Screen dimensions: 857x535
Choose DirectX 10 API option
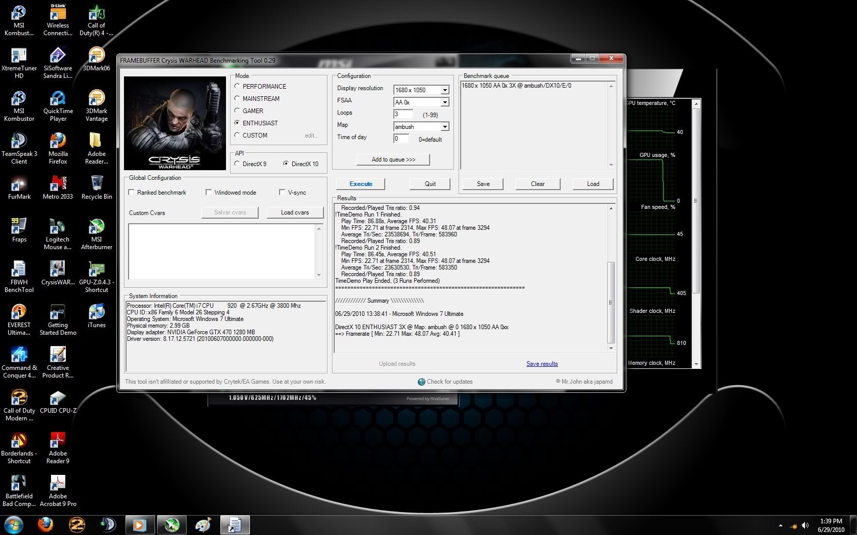(x=286, y=164)
